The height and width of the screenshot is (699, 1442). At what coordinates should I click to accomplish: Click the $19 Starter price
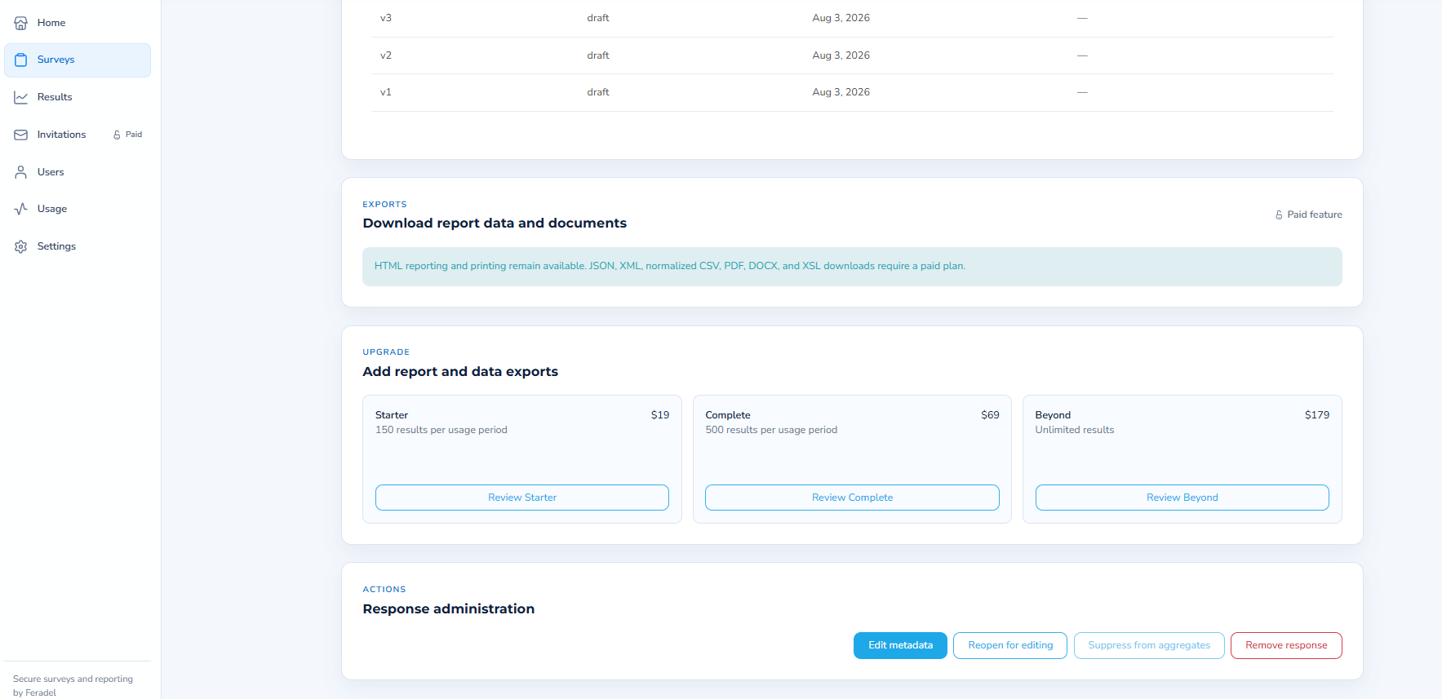[660, 415]
